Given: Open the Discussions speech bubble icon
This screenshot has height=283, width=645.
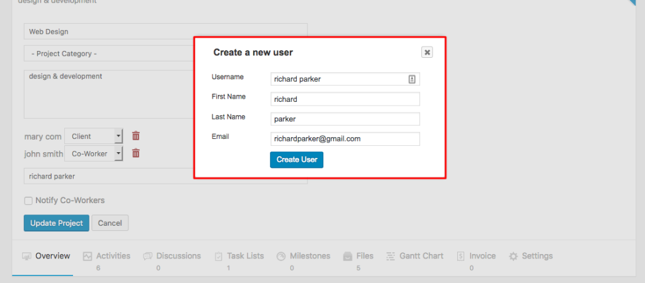Looking at the screenshot, I should [x=147, y=257].
